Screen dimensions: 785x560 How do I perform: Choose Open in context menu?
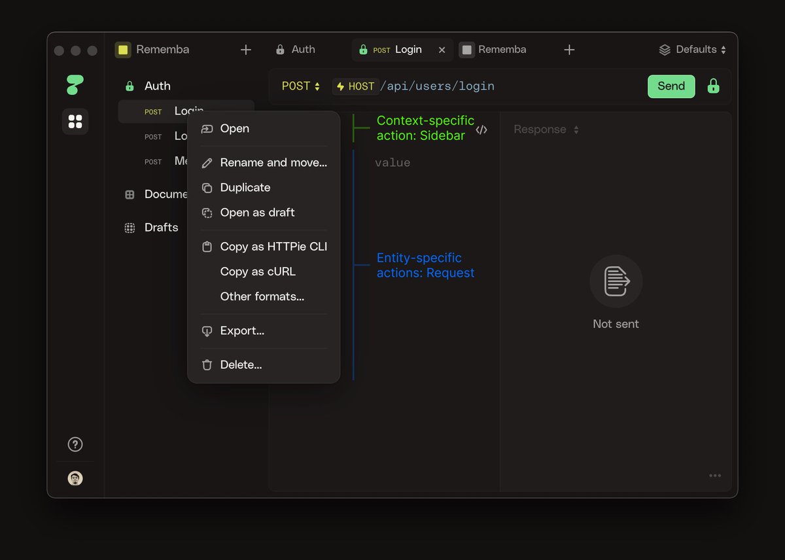pyautogui.click(x=264, y=129)
